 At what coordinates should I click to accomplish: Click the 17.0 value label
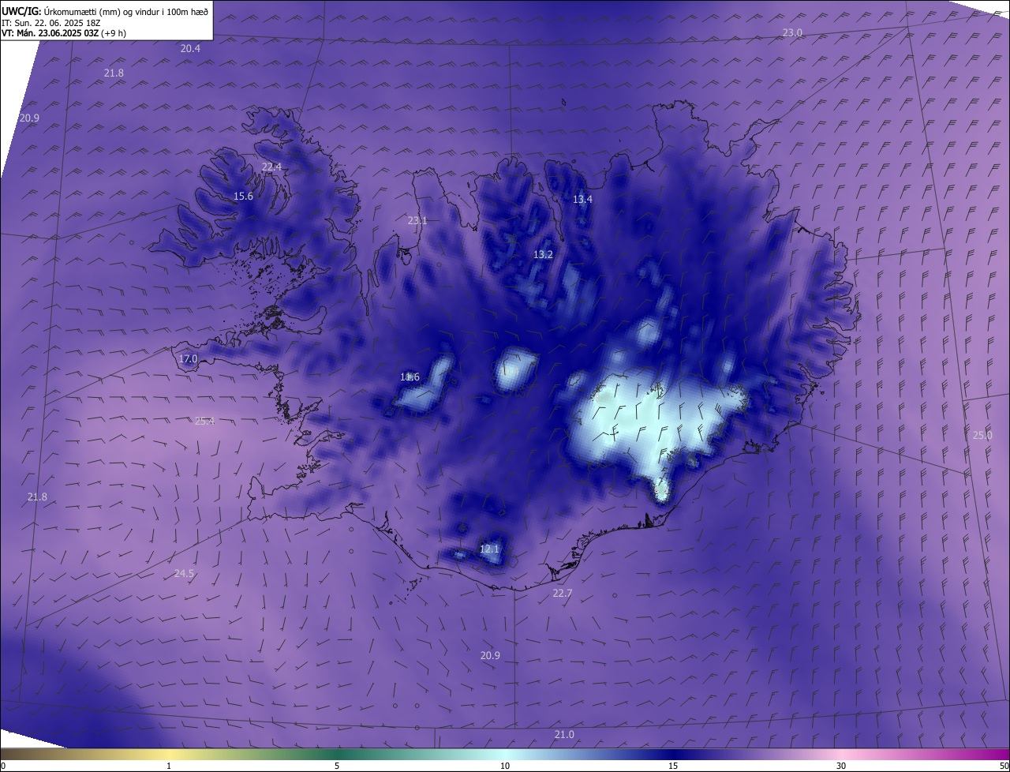coord(188,359)
